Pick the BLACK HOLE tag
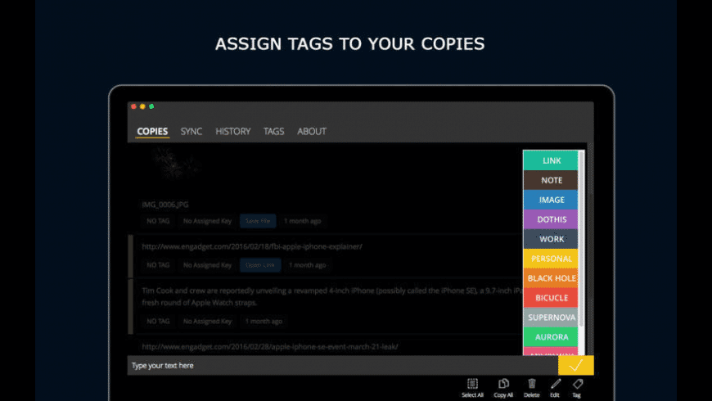This screenshot has height=401, width=712. pyautogui.click(x=551, y=278)
